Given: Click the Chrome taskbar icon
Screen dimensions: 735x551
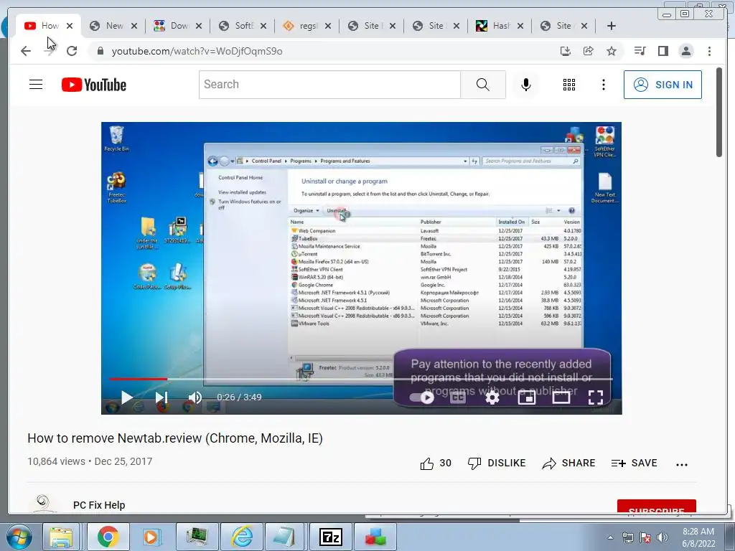Looking at the screenshot, I should (x=108, y=537).
